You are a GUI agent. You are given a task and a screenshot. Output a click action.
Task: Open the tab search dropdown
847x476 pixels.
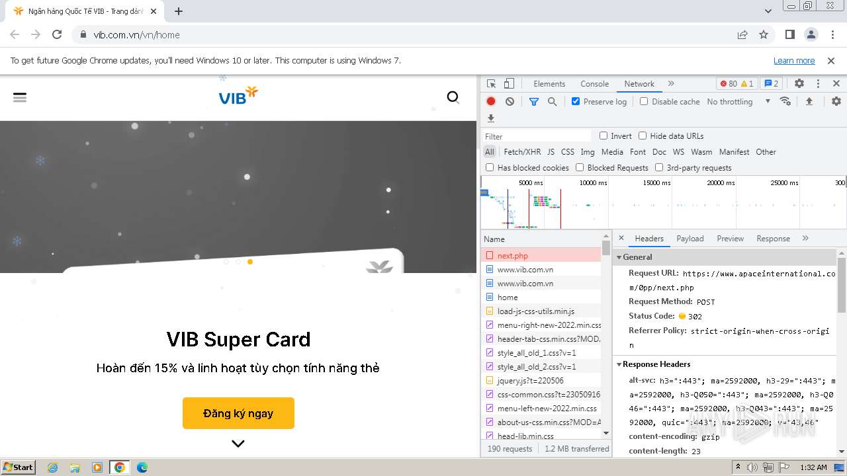coord(768,11)
